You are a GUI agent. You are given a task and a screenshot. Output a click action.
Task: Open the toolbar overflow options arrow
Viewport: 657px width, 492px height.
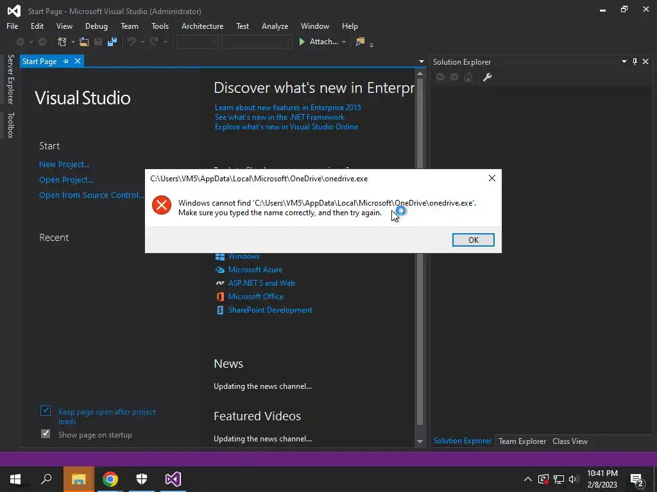[x=371, y=44]
